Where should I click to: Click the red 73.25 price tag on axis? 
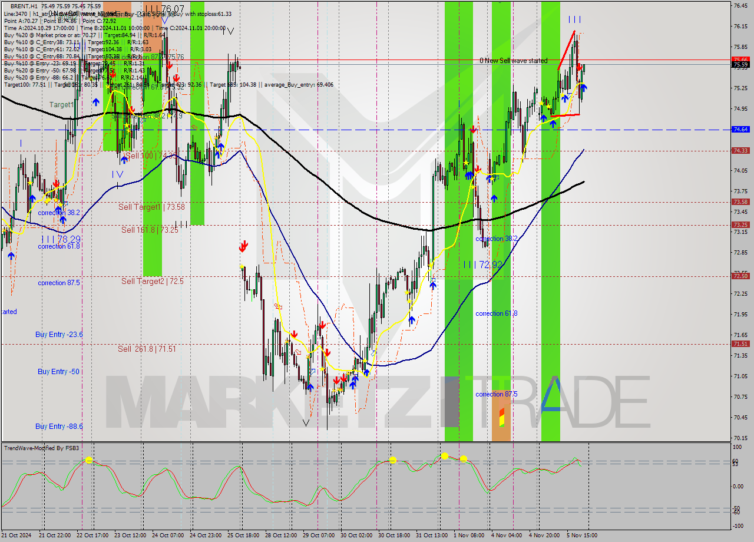pos(740,224)
